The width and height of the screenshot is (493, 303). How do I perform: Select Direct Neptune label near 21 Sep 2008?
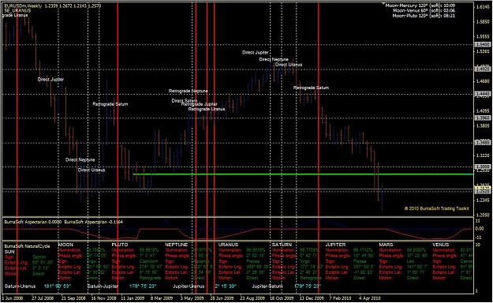(80, 159)
